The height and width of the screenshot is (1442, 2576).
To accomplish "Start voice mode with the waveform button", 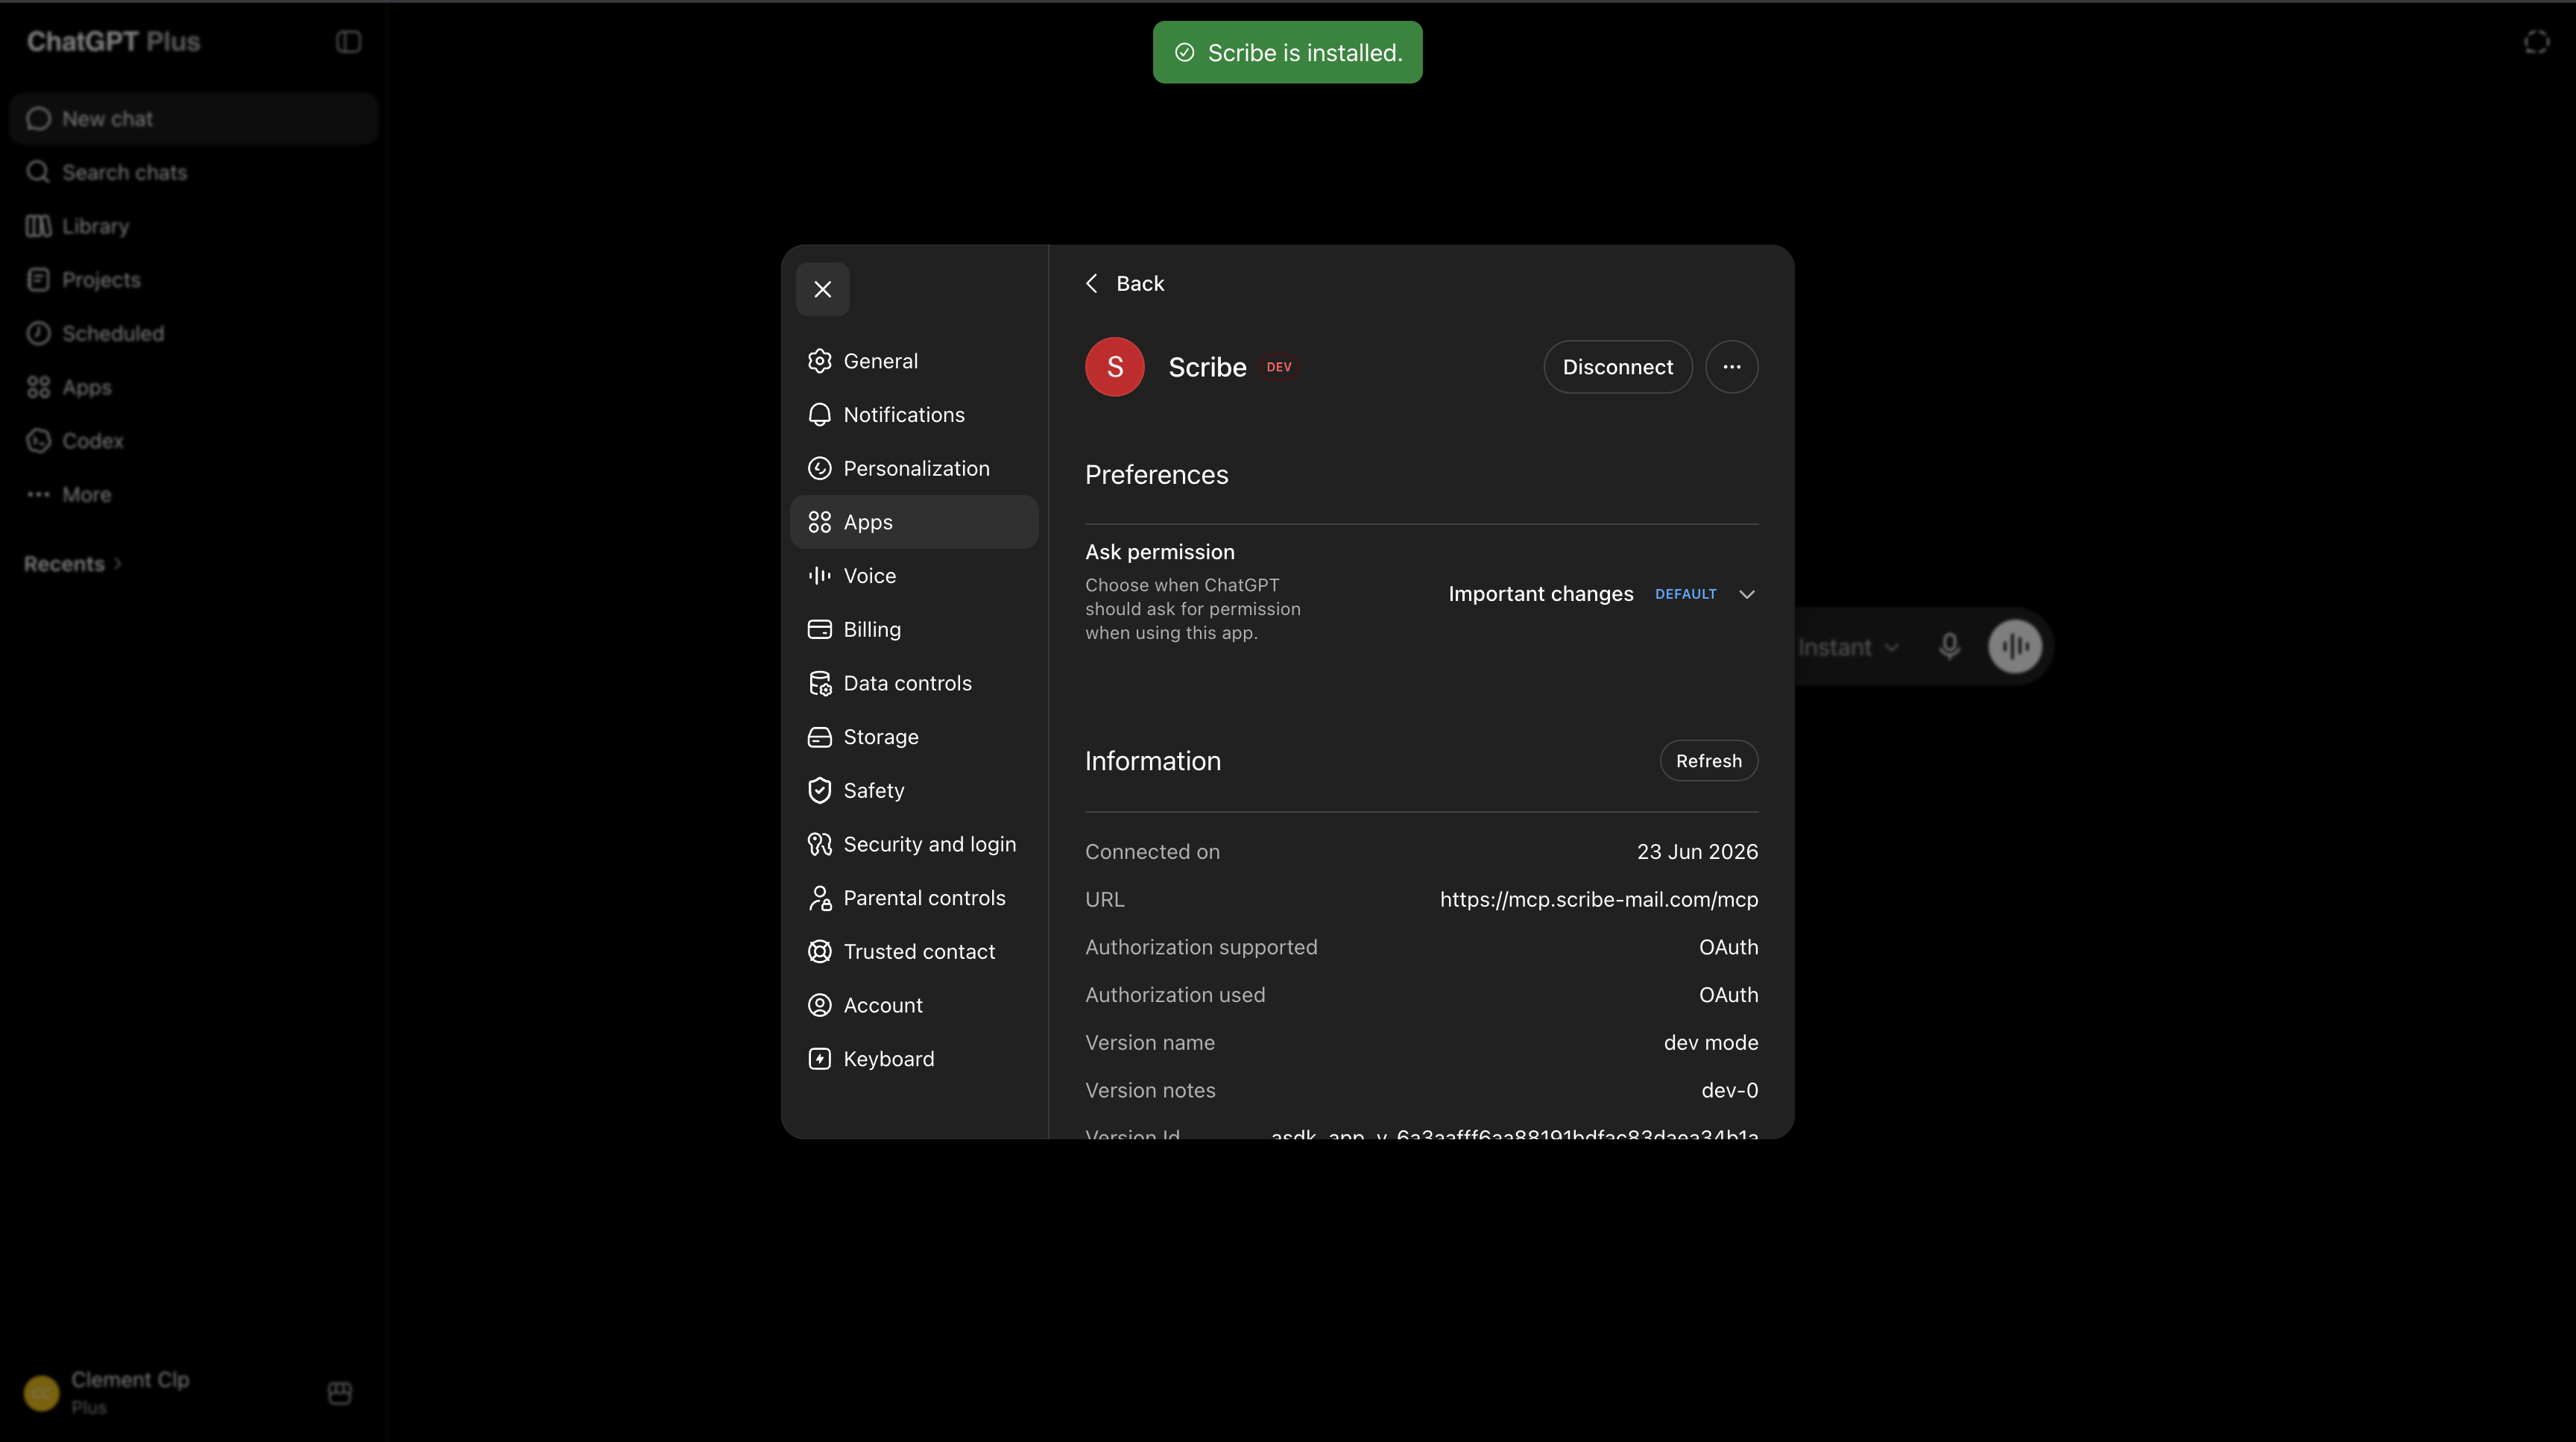I will click(x=2014, y=647).
